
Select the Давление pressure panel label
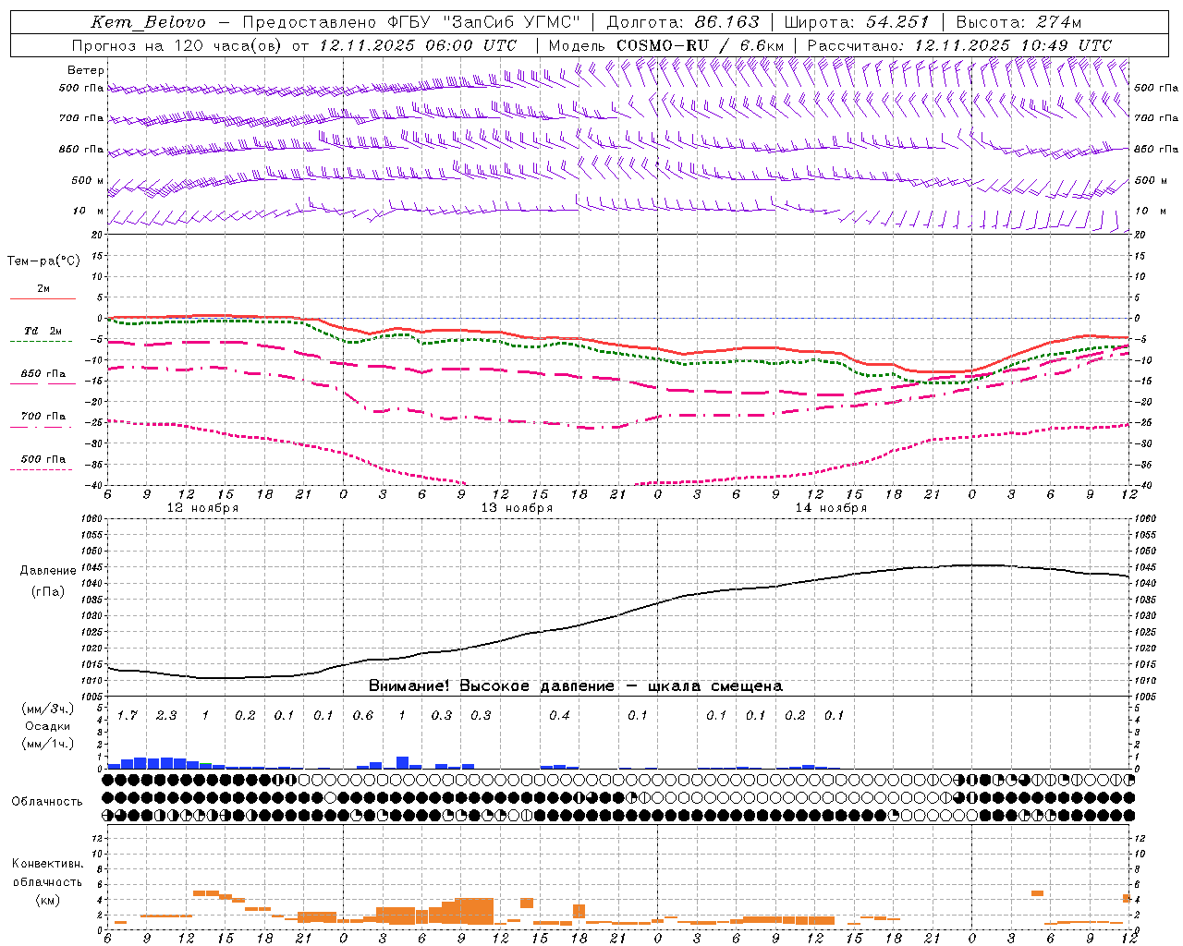[48, 571]
